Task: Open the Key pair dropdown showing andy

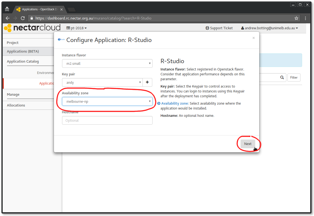Action: (x=102, y=82)
